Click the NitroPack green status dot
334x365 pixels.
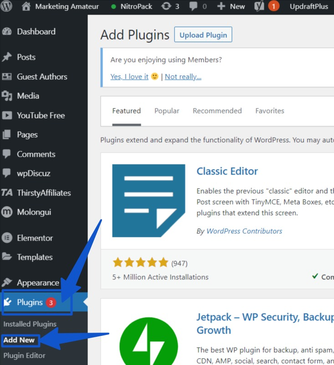(113, 6)
